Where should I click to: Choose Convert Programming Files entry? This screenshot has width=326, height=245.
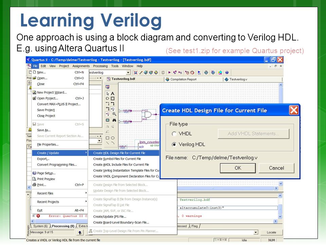60,165
